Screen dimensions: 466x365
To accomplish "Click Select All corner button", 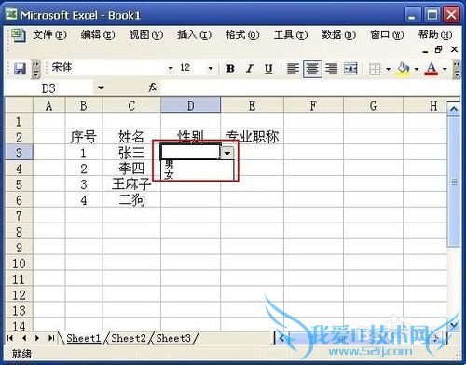I will point(19,105).
